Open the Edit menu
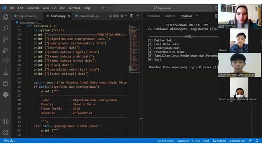 pos(20,8)
